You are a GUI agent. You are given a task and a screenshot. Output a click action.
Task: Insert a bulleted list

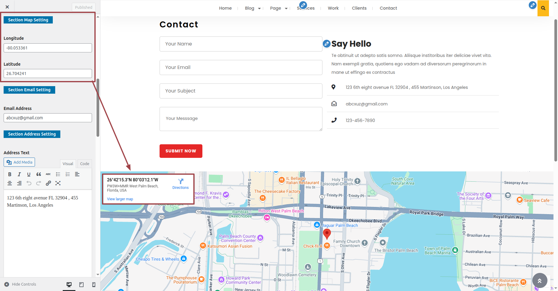tap(58, 174)
